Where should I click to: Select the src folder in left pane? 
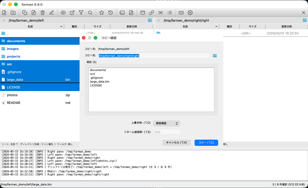pyautogui.click(x=40, y=64)
